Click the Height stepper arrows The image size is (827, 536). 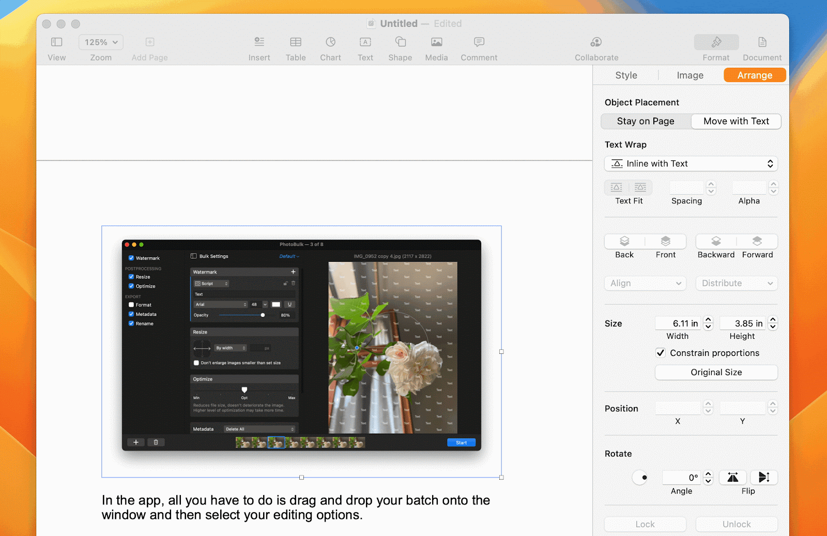click(773, 323)
